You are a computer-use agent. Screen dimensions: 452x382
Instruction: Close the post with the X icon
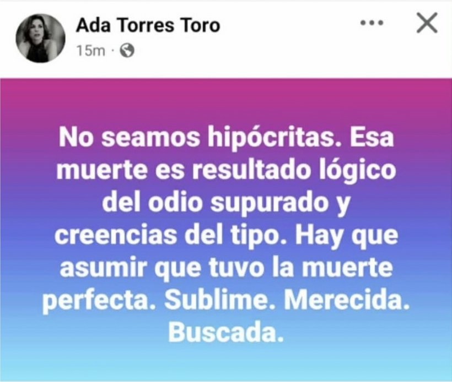coord(427,23)
